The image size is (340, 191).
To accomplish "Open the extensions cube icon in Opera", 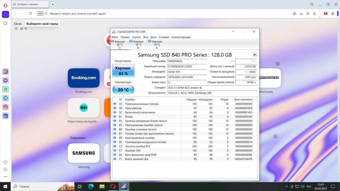I will [333, 14].
